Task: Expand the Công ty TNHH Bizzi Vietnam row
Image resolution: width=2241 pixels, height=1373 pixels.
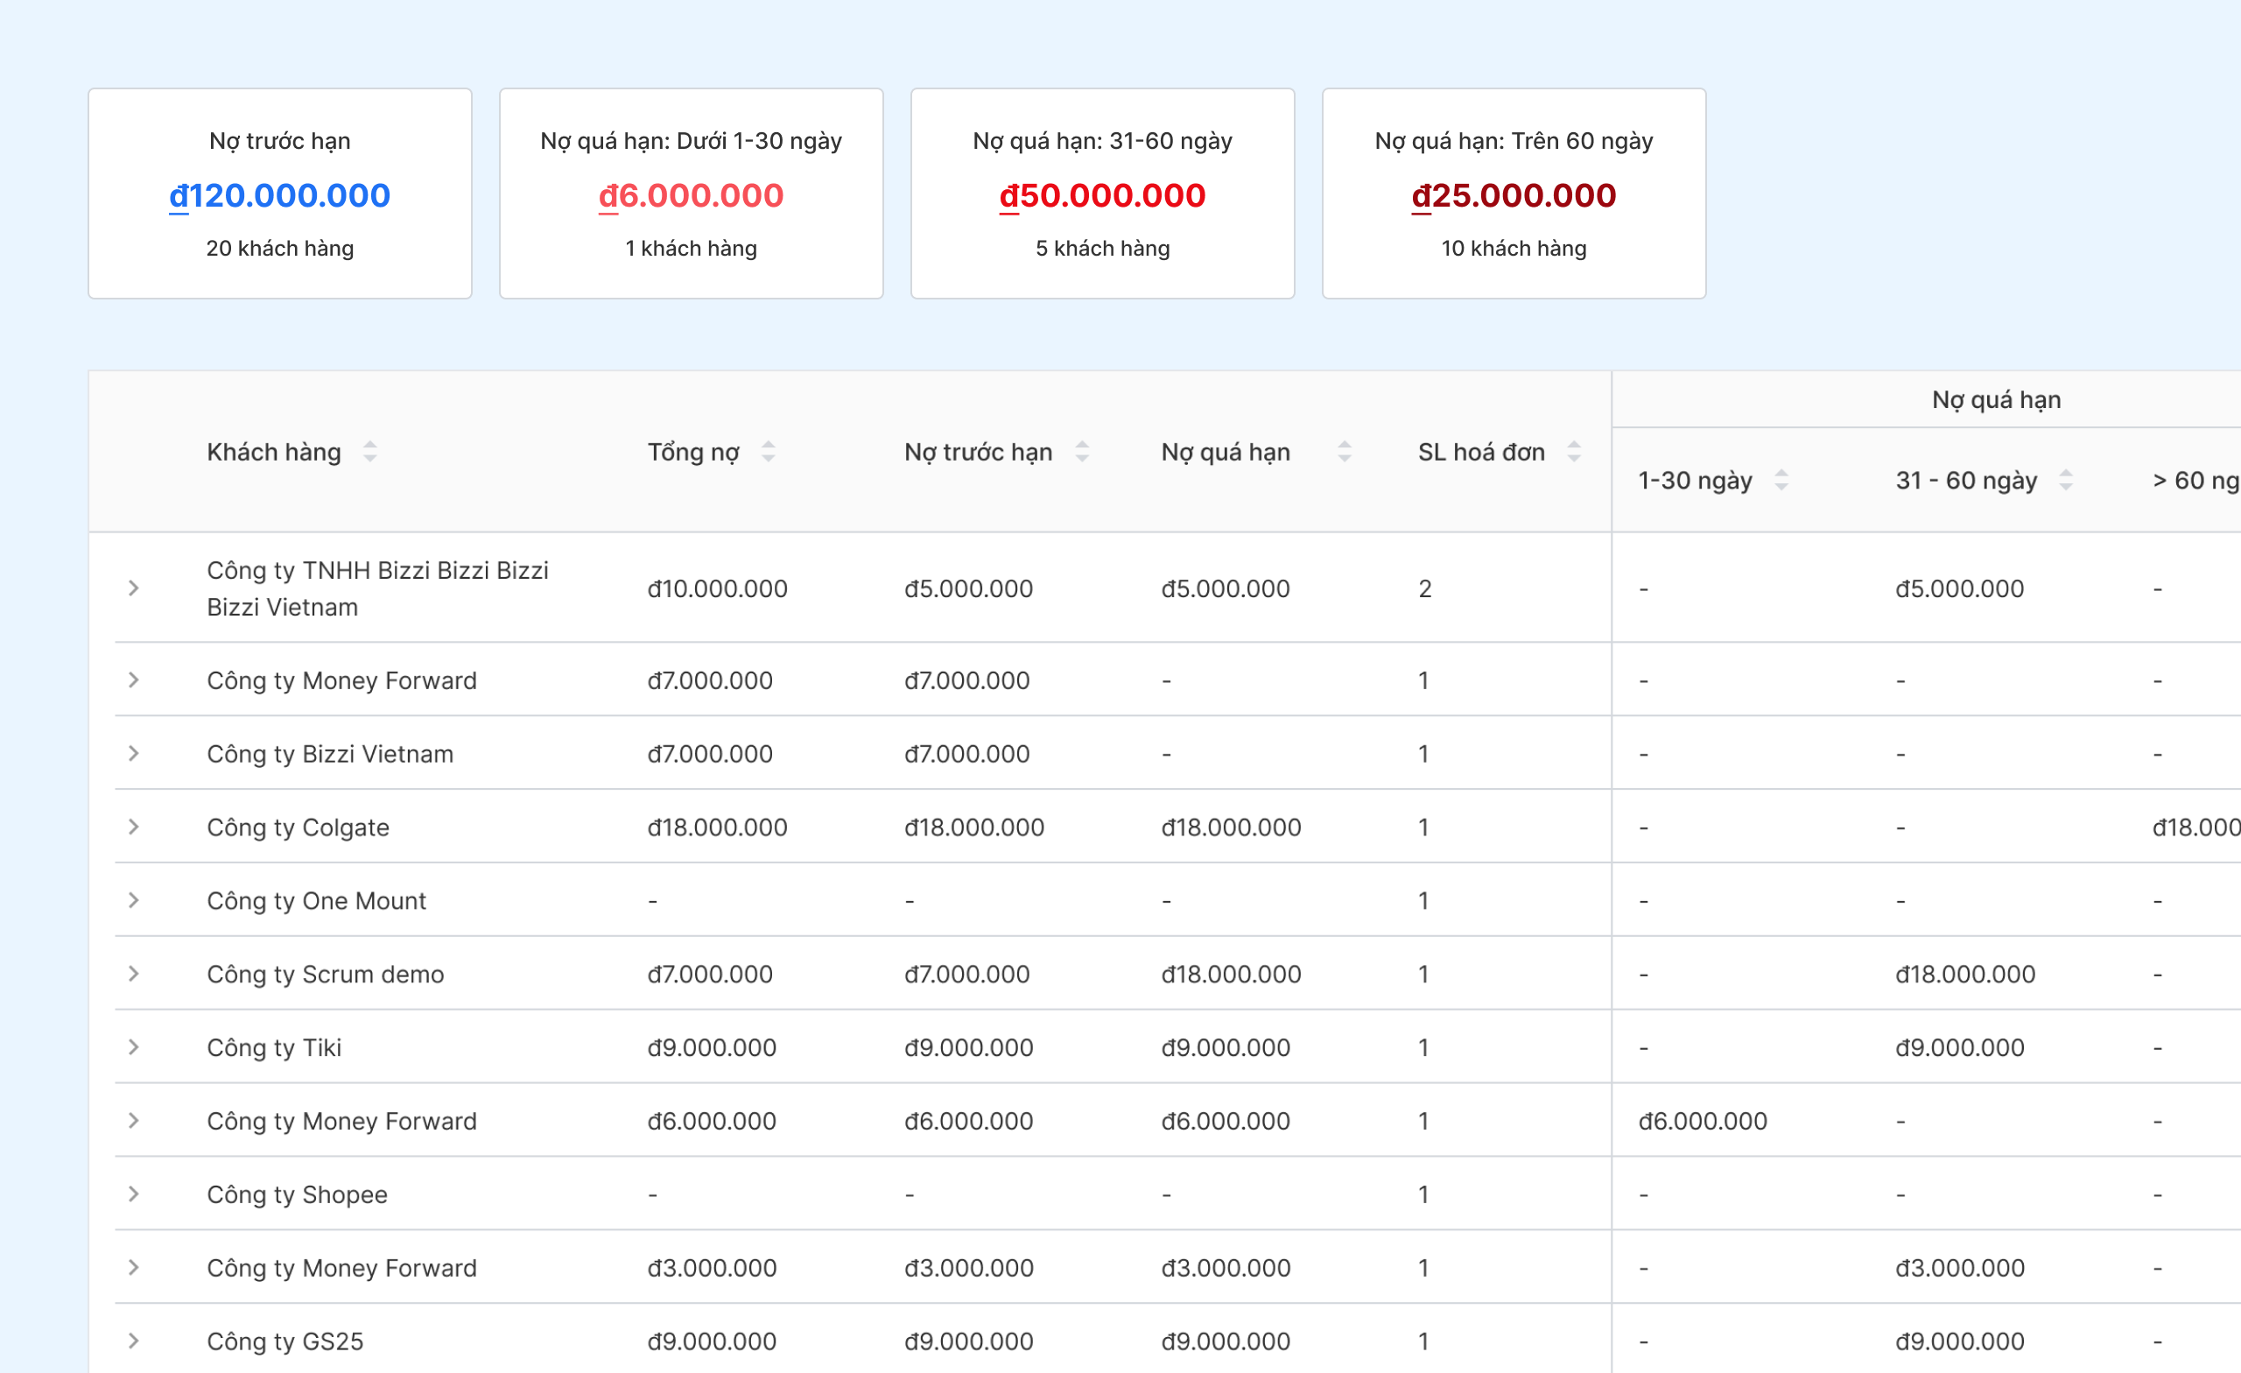Action: point(134,588)
